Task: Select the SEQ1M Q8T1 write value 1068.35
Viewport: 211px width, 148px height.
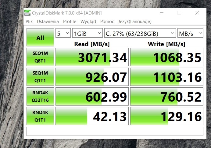Action: 167,57
